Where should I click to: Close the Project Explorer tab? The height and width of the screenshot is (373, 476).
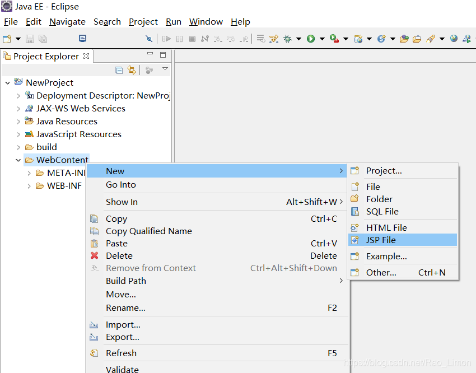pos(86,56)
